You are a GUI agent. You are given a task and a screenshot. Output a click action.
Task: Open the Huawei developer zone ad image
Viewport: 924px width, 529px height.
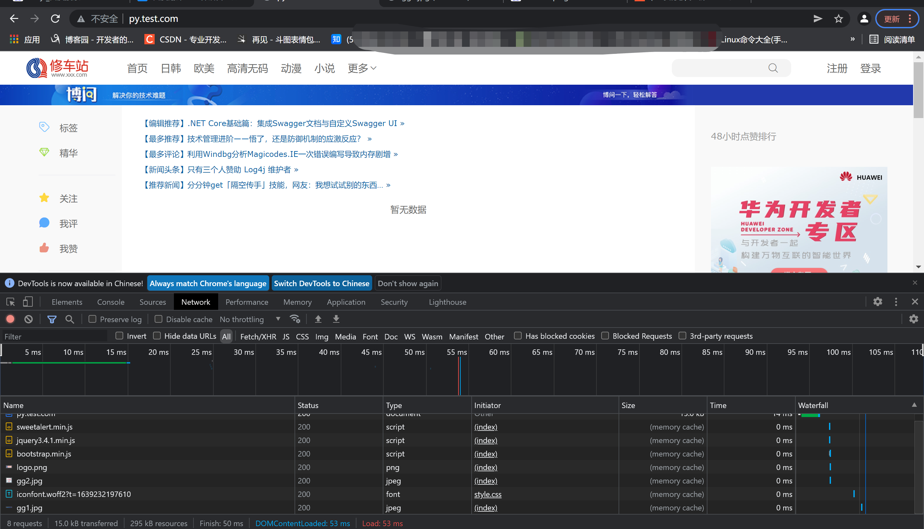(799, 219)
